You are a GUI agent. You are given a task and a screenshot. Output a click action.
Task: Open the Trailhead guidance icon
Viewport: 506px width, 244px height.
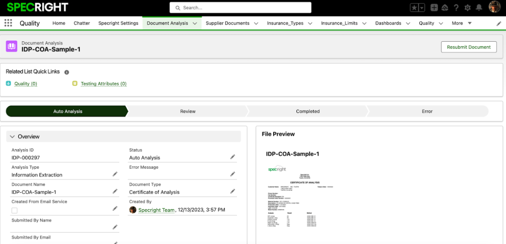coord(445,8)
